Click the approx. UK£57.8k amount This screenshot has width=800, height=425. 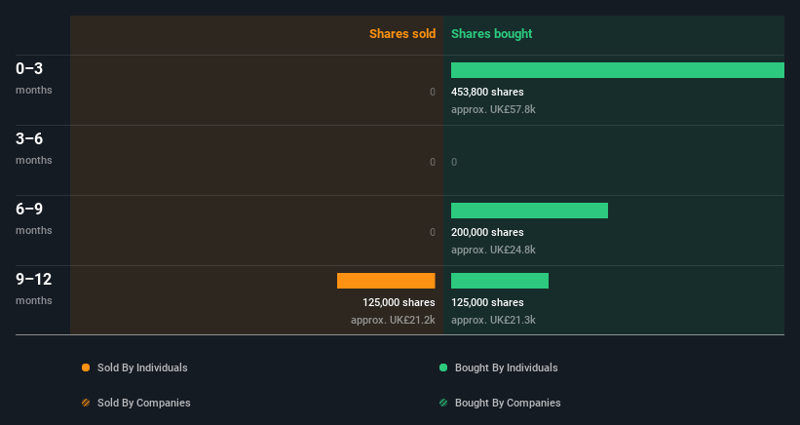click(493, 109)
